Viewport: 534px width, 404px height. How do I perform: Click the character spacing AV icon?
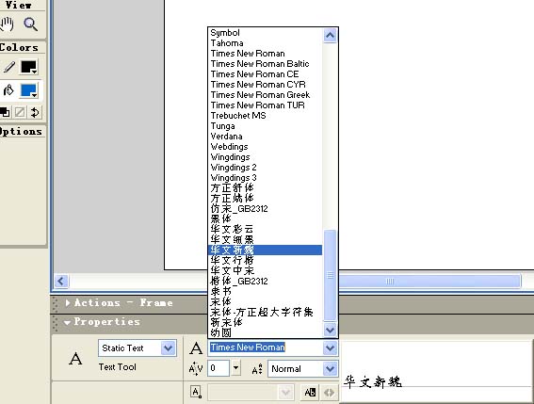[196, 368]
